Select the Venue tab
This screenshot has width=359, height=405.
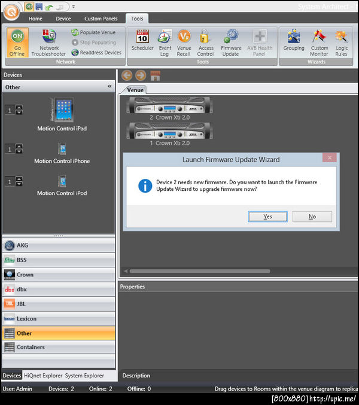135,90
